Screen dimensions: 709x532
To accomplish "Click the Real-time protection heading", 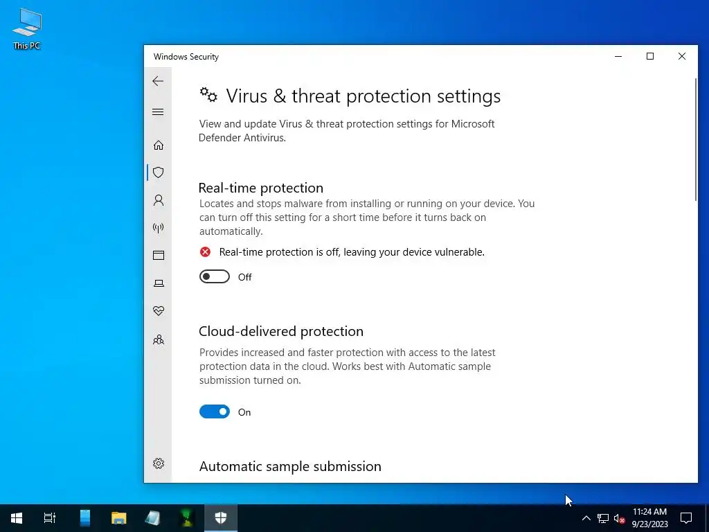I will [261, 188].
